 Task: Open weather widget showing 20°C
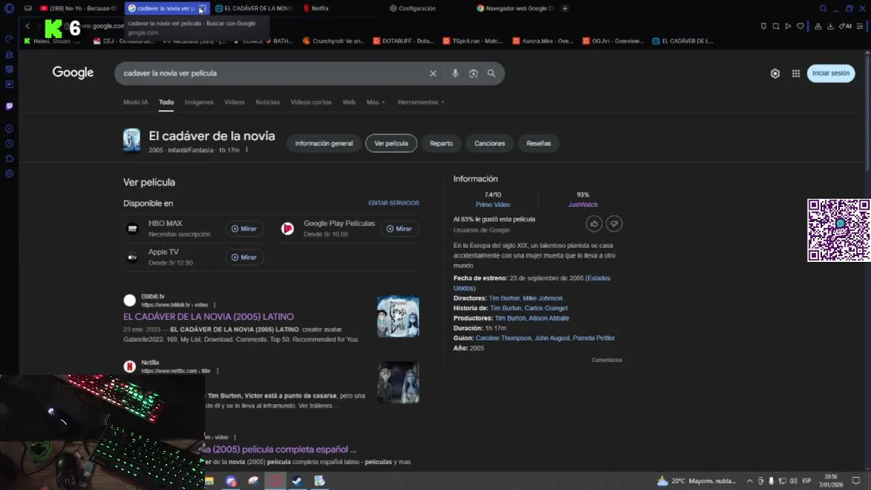[696, 481]
